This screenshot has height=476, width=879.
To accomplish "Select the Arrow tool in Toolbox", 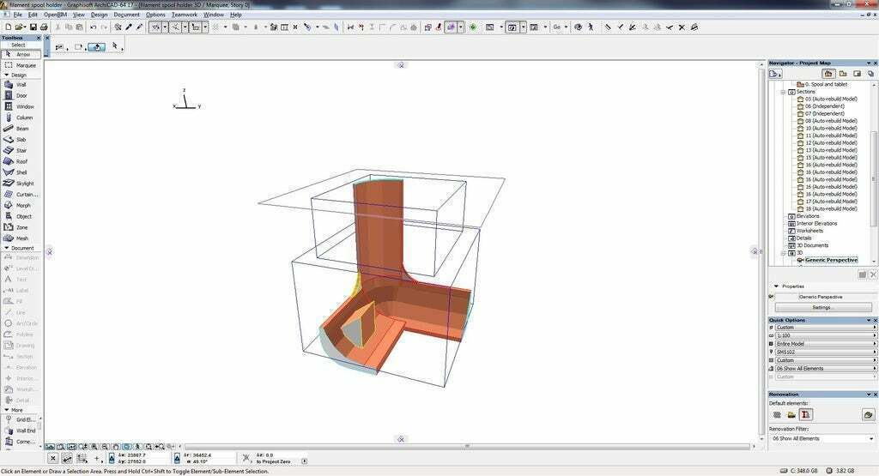I will tap(21, 54).
